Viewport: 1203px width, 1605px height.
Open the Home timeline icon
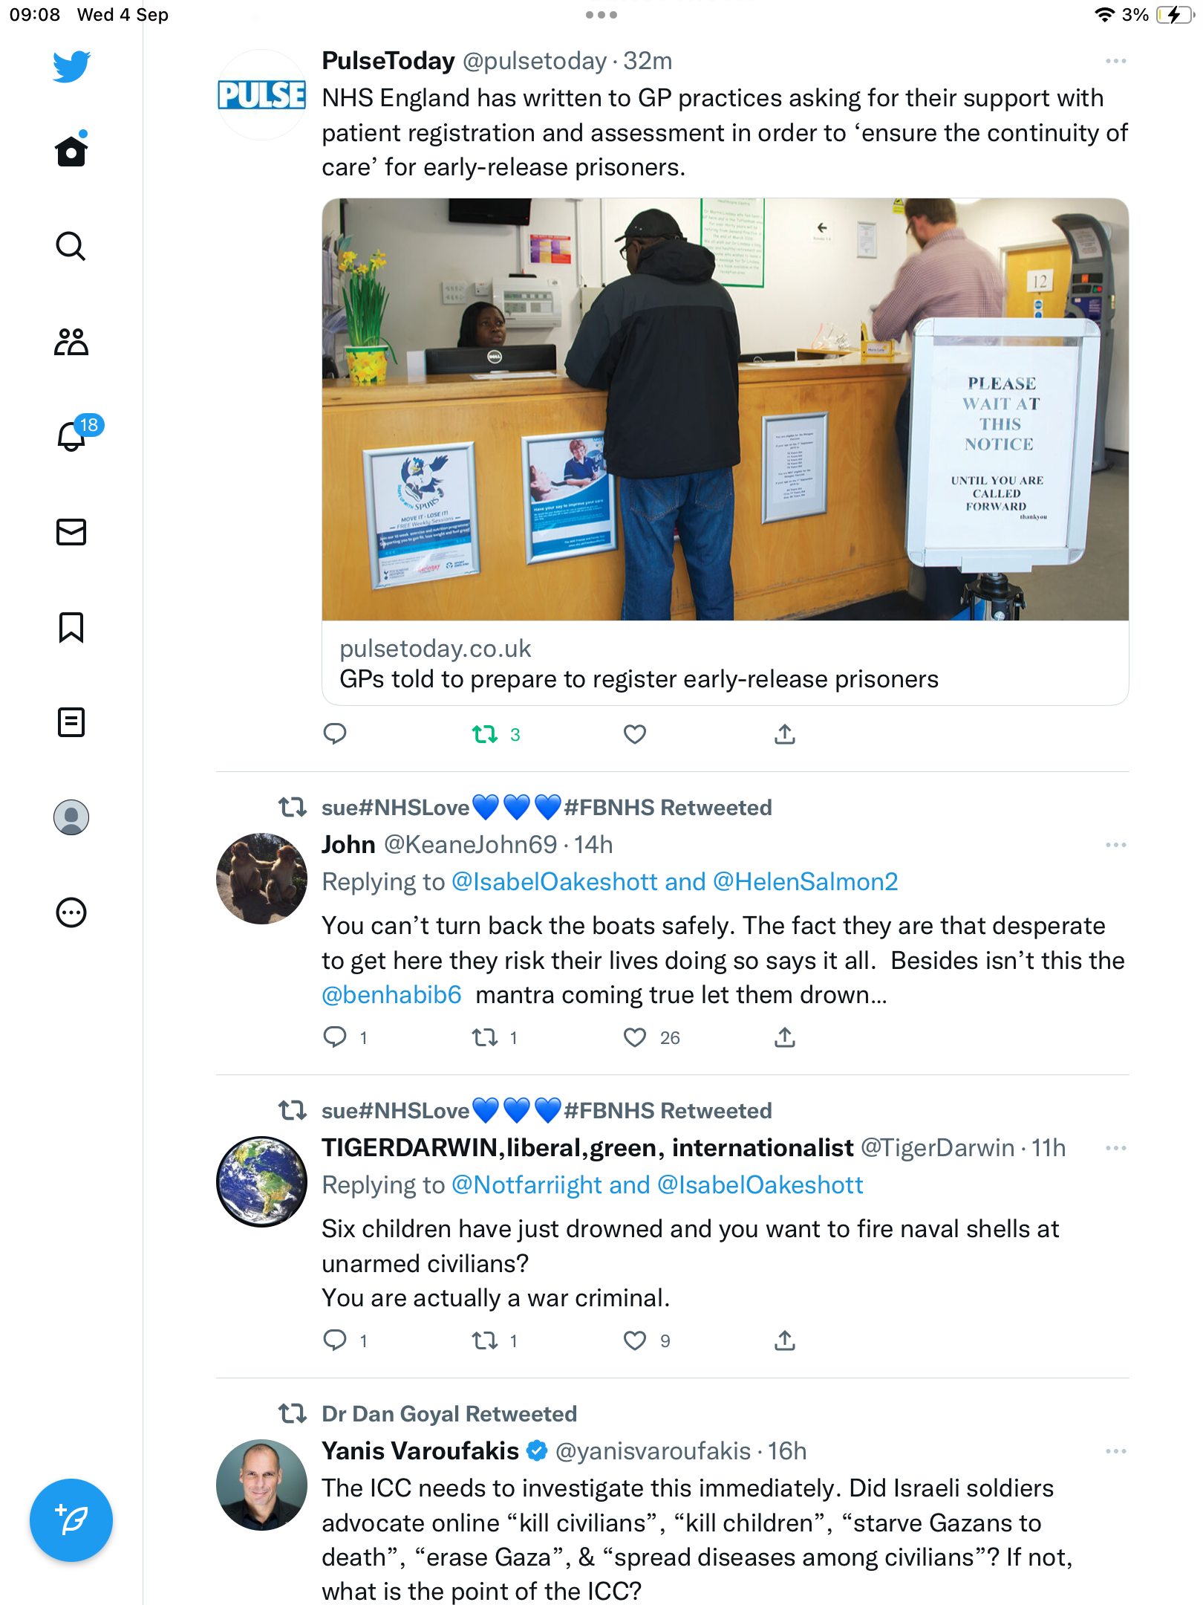click(71, 150)
